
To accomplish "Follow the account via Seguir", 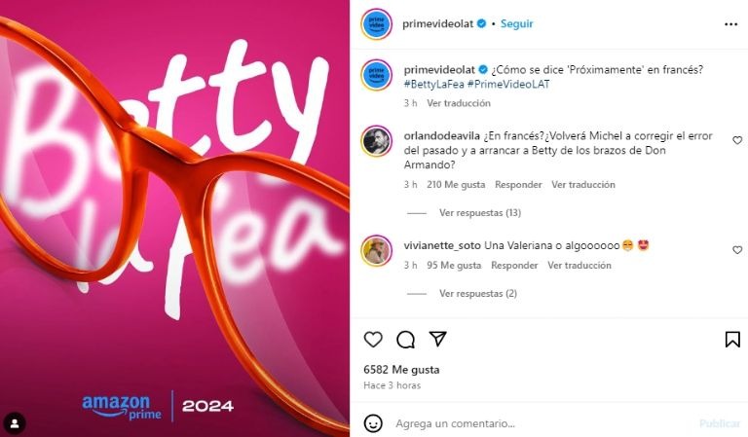I will pos(516,23).
